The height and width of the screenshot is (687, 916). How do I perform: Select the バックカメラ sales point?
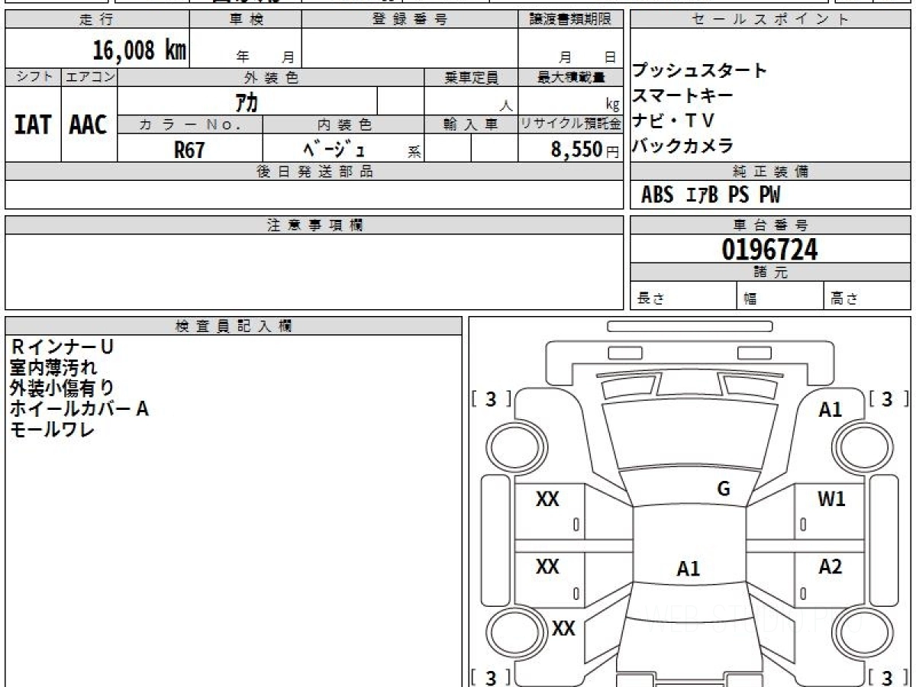[682, 146]
